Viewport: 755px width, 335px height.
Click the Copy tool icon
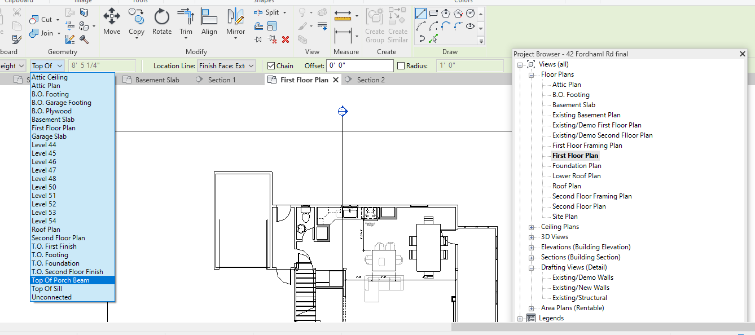pyautogui.click(x=137, y=21)
